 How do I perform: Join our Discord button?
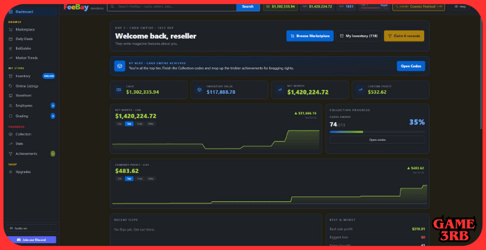pyautogui.click(x=31, y=240)
